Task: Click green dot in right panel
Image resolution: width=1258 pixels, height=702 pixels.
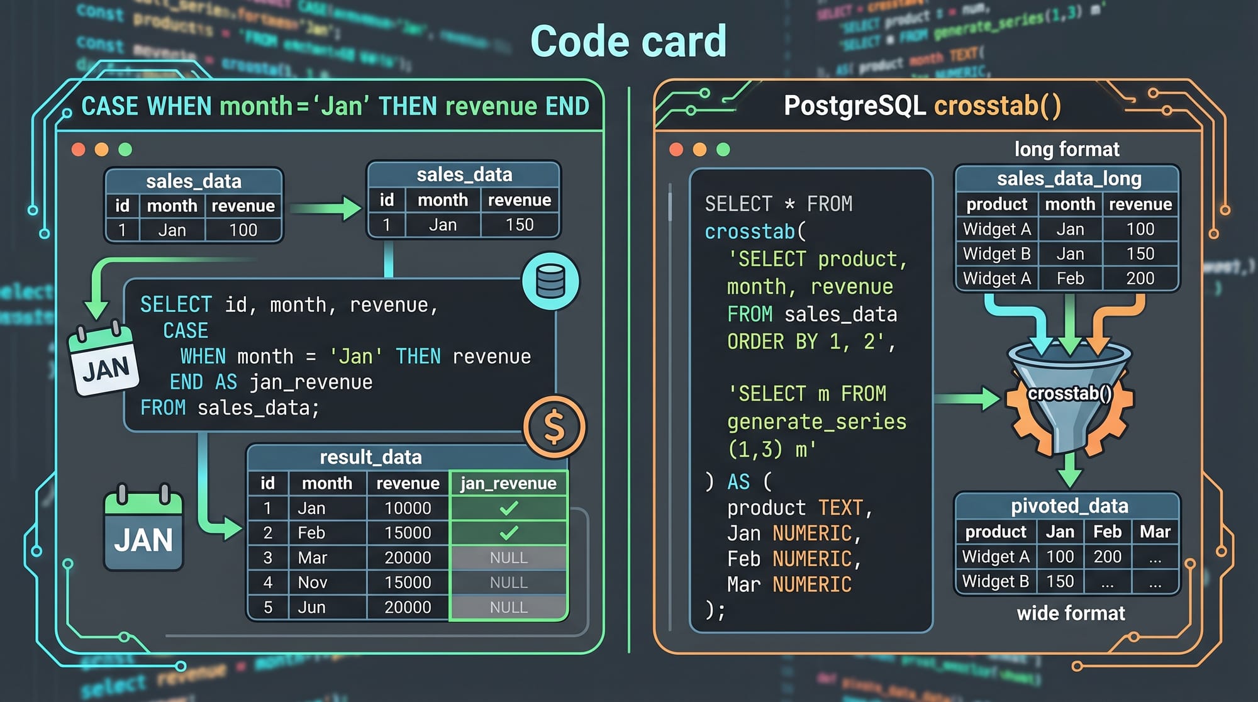Action: coord(723,150)
